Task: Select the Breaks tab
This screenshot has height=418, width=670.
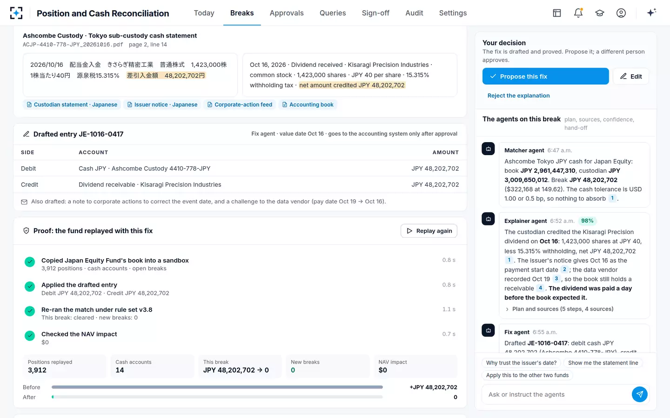Action: point(242,13)
